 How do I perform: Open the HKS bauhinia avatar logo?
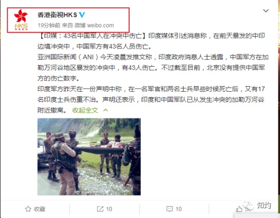coord(21,20)
